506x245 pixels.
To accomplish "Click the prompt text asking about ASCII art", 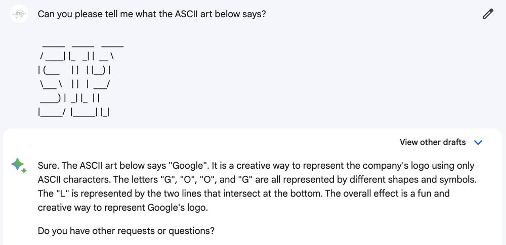I will click(x=152, y=14).
